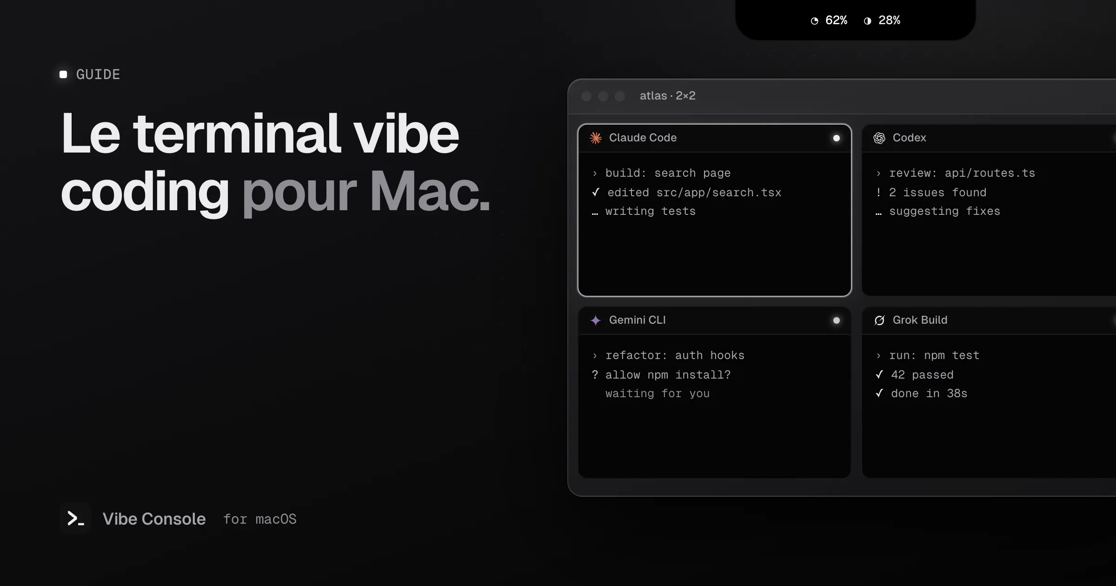This screenshot has height=586, width=1116.
Task: Click the Claude Code starburst icon
Action: pos(596,138)
